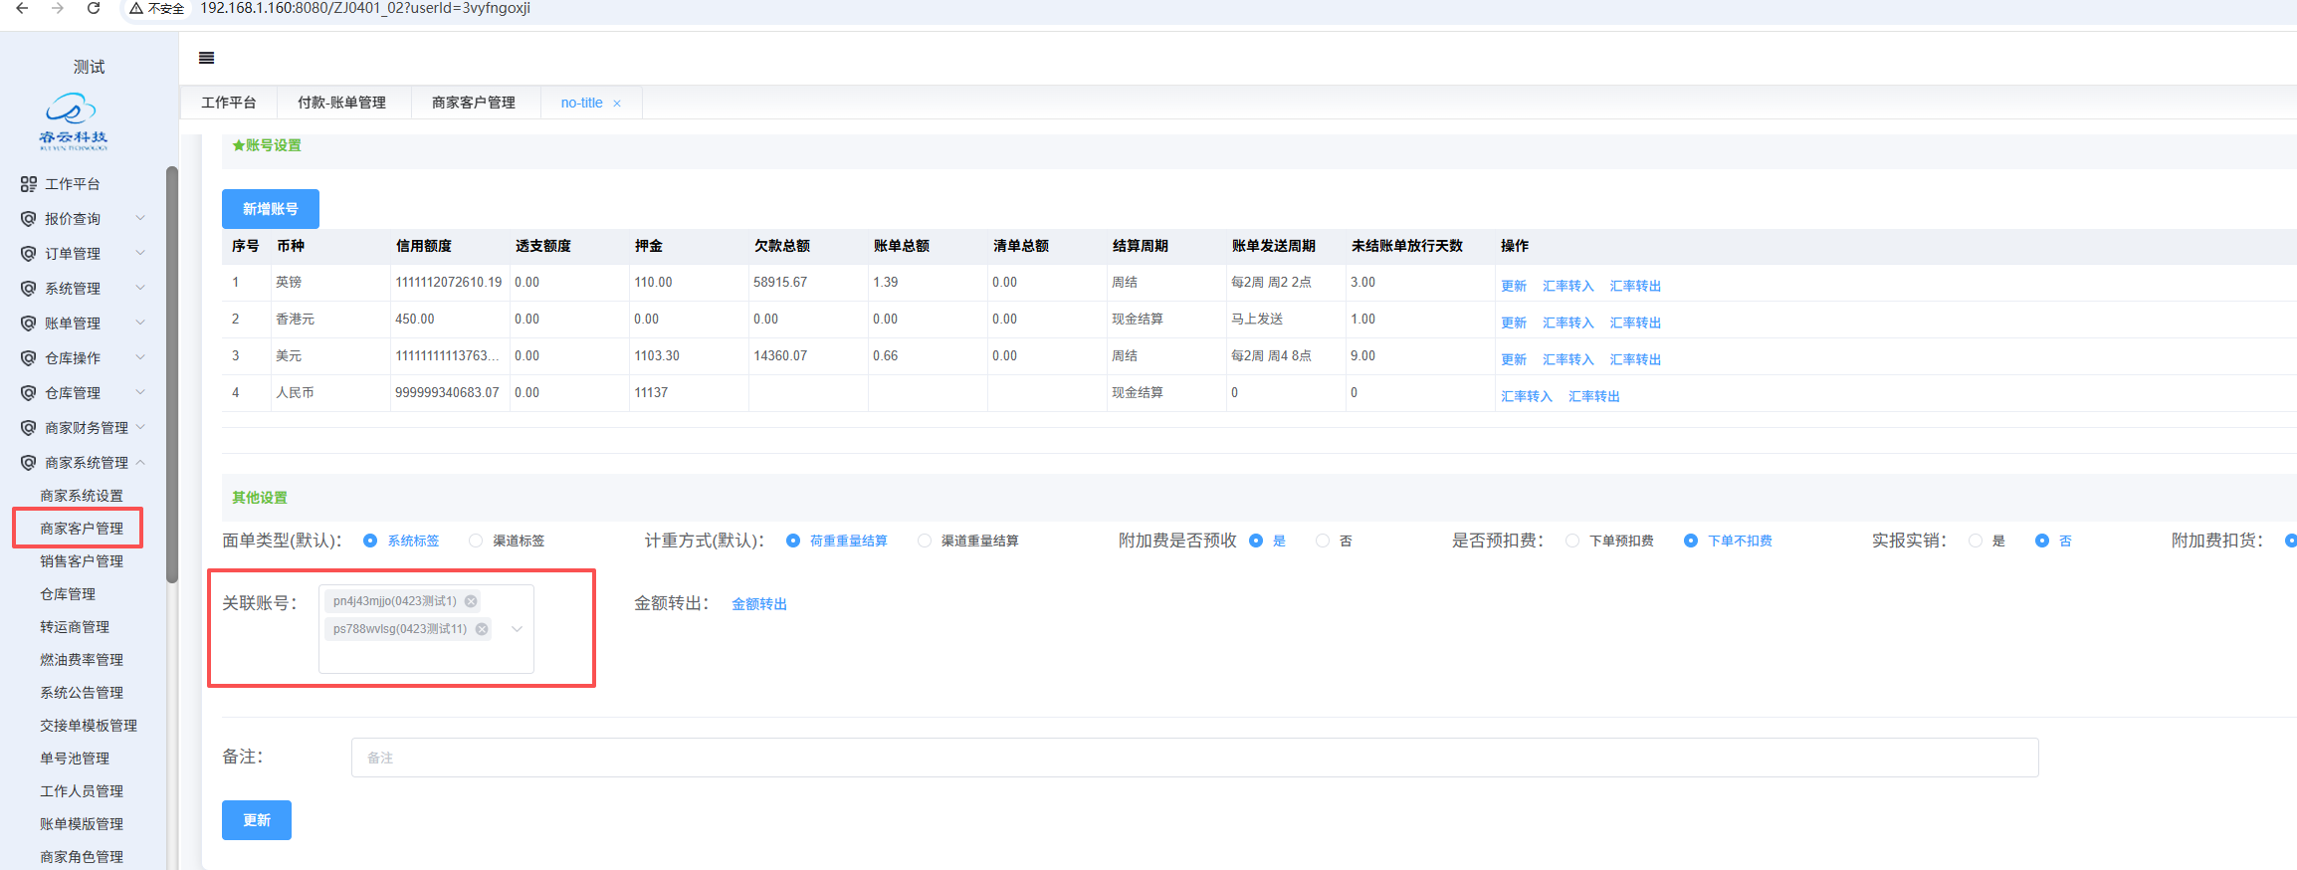Click the 新增账号 button
Image resolution: width=2297 pixels, height=870 pixels.
click(270, 209)
